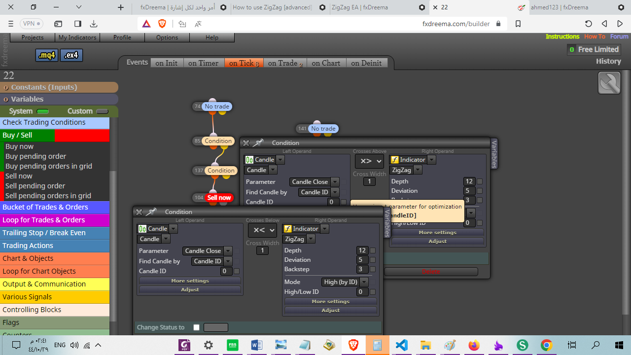This screenshot has width=631, height=355.
Task: Open the FBS app in taskbar
Action: (233, 345)
